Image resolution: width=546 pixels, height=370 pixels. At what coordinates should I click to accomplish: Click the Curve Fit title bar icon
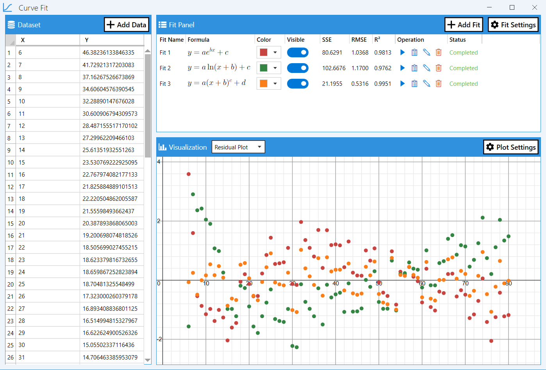coord(8,7)
